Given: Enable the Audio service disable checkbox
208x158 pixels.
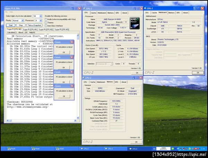Looking at the screenshot, I should pyautogui.click(x=46, y=19).
